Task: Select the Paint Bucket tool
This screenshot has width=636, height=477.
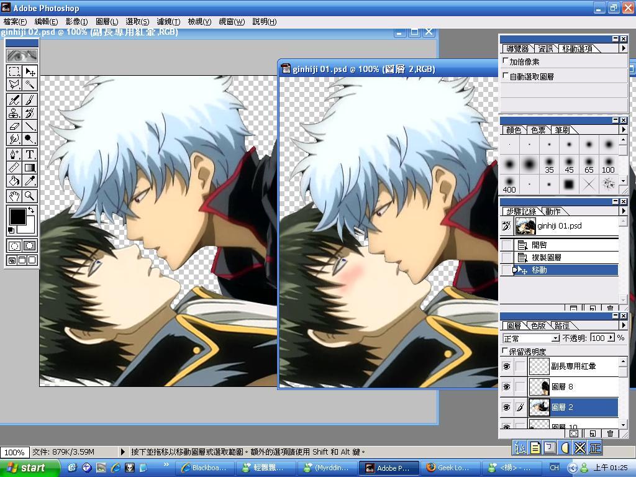Action: [14, 180]
